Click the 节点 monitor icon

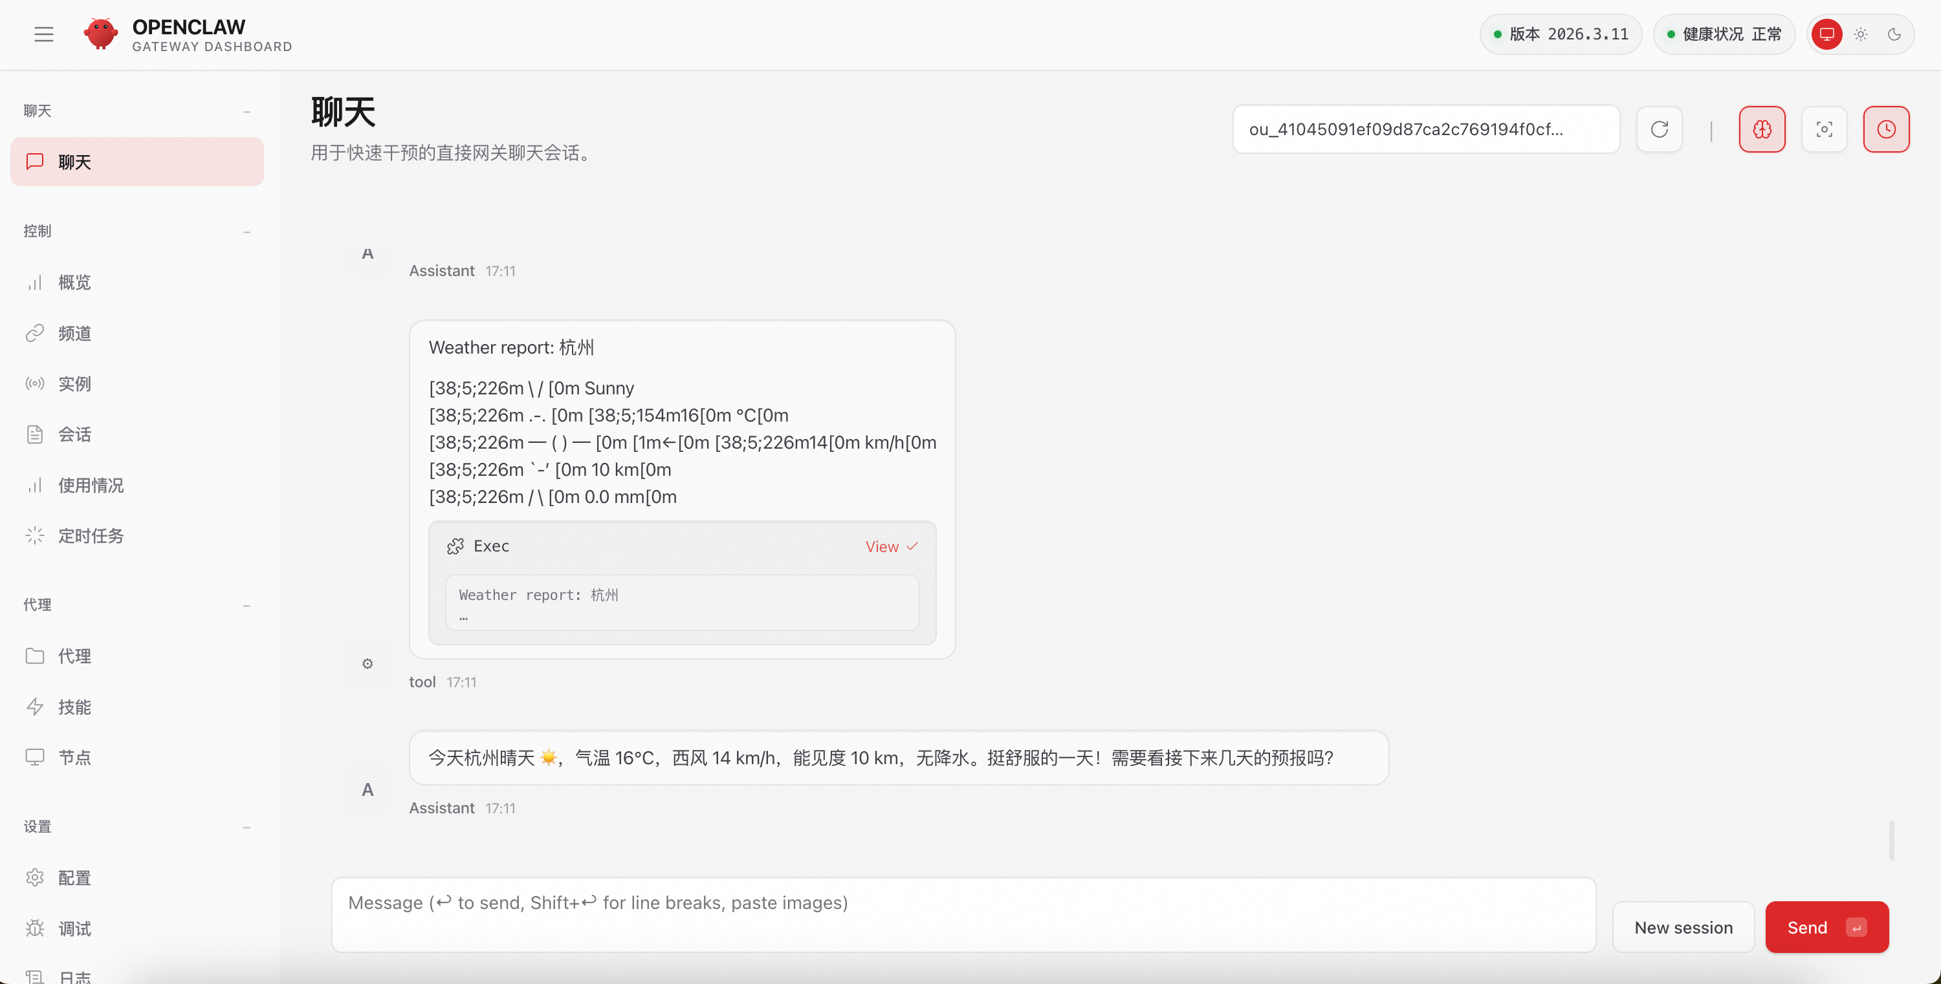[35, 756]
